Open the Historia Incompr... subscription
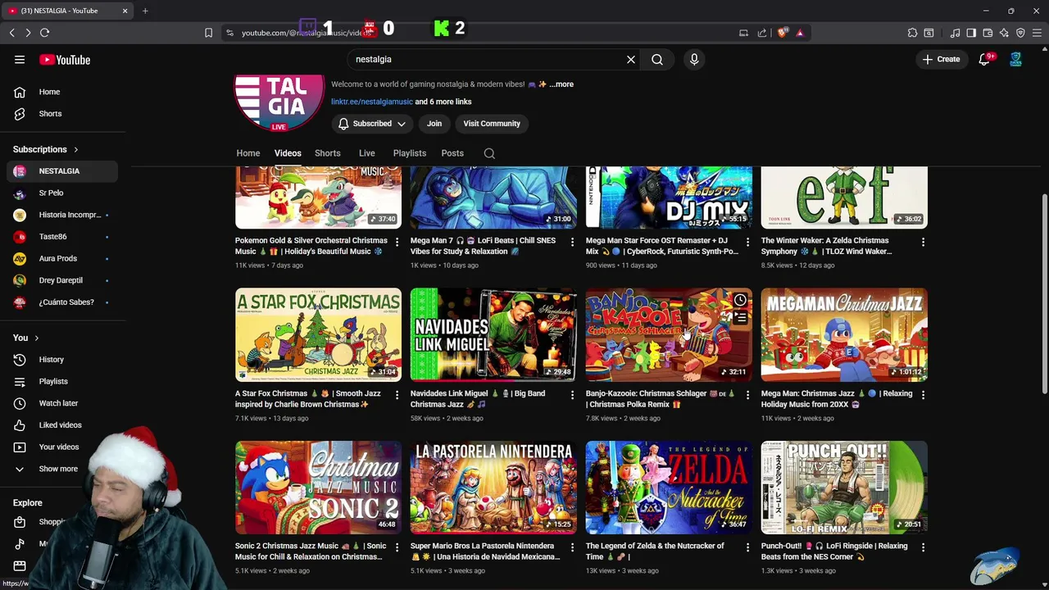The height and width of the screenshot is (590, 1049). click(62, 215)
